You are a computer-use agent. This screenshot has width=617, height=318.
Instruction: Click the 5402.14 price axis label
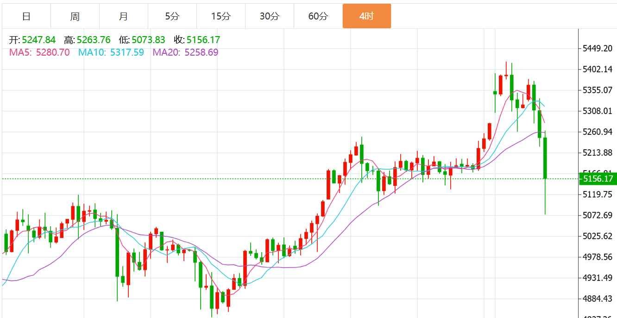pyautogui.click(x=598, y=70)
